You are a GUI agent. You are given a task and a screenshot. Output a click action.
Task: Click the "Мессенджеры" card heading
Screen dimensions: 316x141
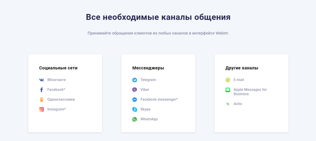point(148,68)
